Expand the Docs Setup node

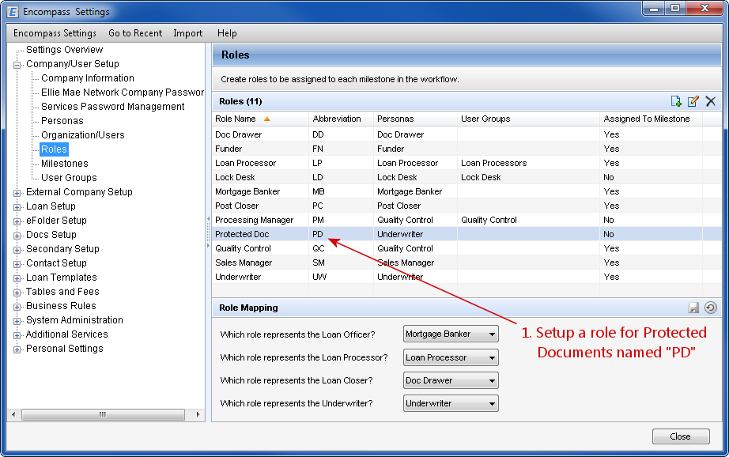17,236
